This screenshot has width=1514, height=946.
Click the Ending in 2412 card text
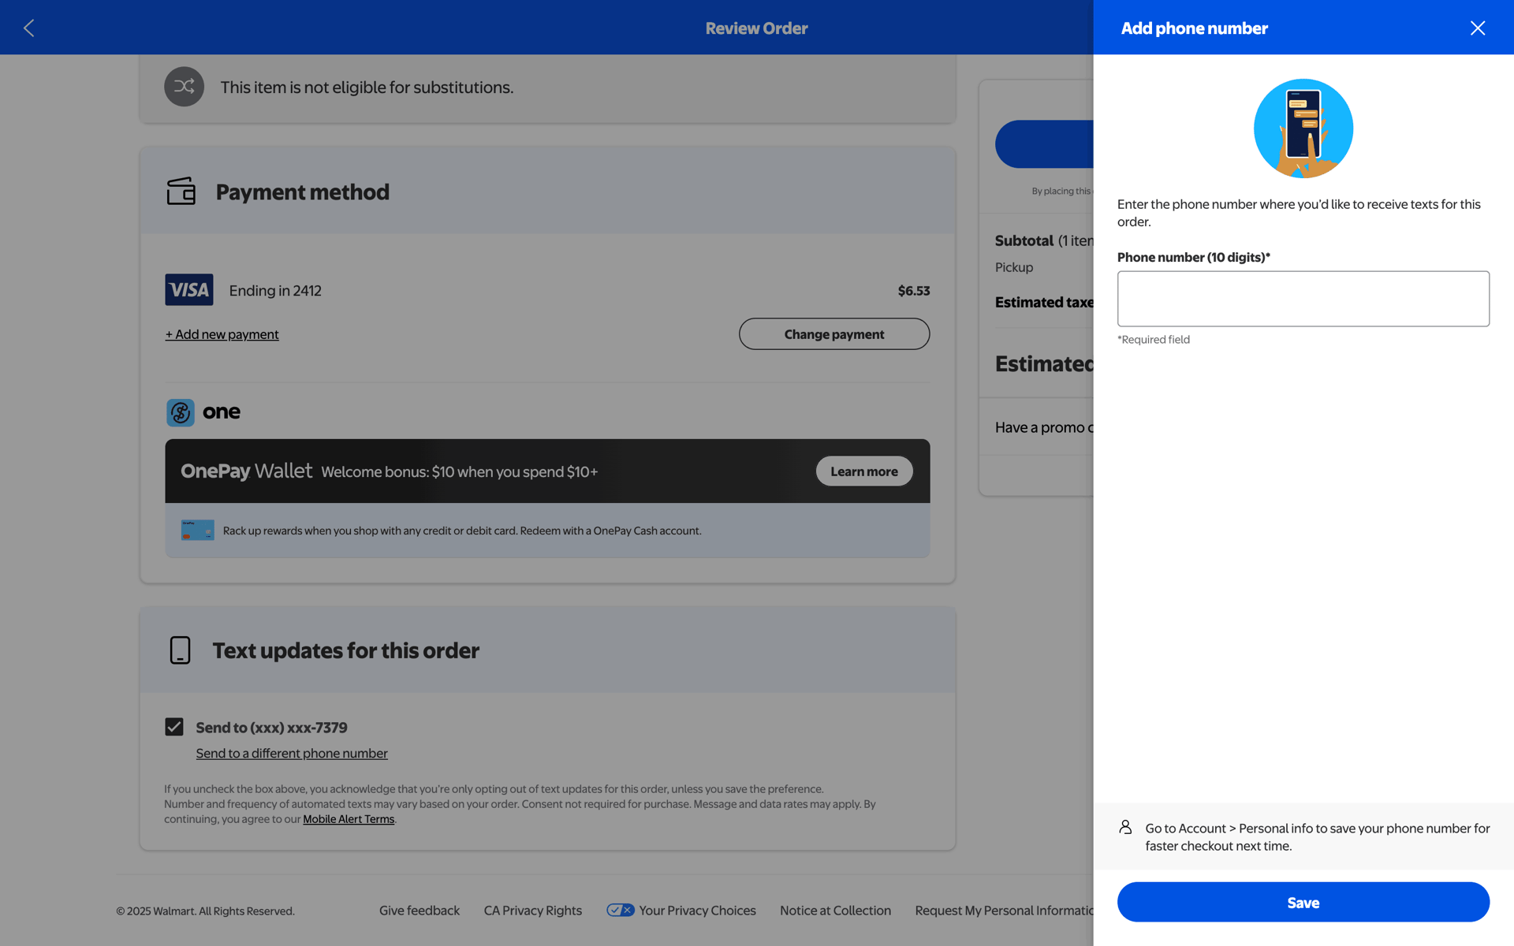pyautogui.click(x=275, y=290)
